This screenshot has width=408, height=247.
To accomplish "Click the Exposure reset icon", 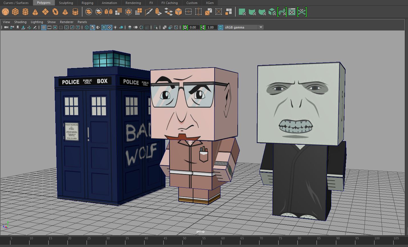I will coord(185,27).
